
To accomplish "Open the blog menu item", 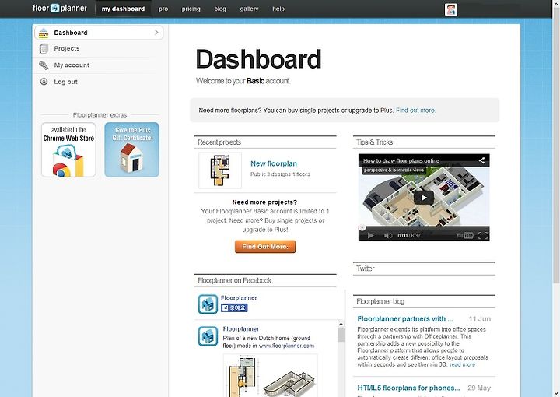I will [x=220, y=9].
